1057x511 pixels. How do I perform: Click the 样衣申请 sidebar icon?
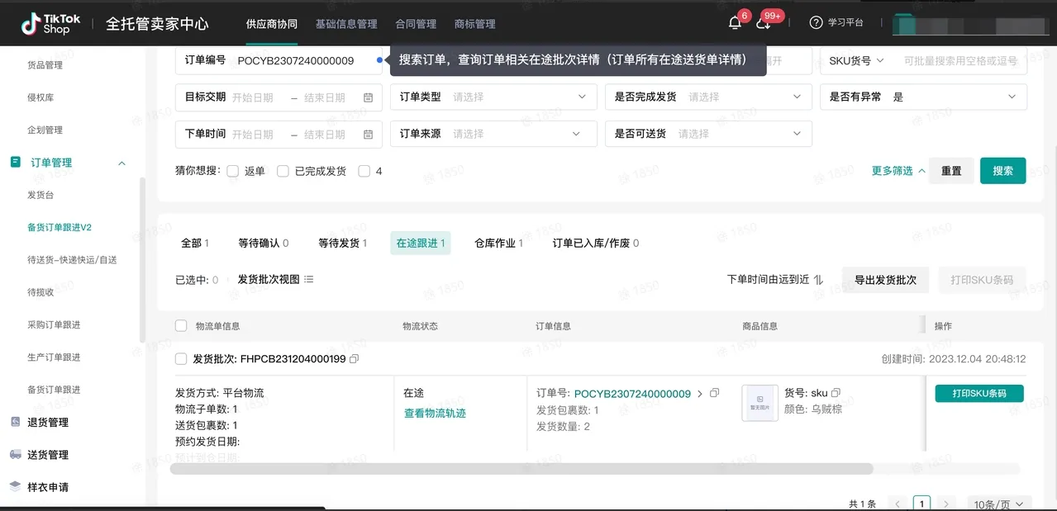click(15, 487)
